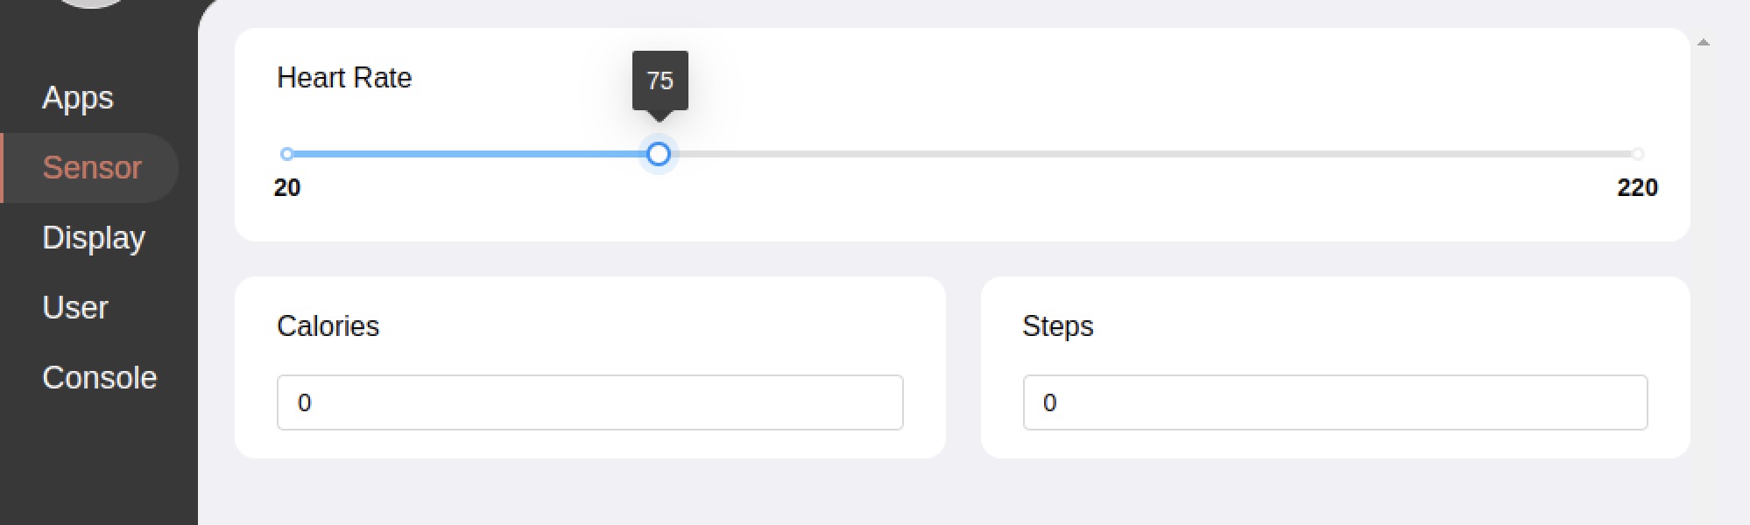Click the slider's minimum endpoint dot
1750x525 pixels.
tap(287, 154)
